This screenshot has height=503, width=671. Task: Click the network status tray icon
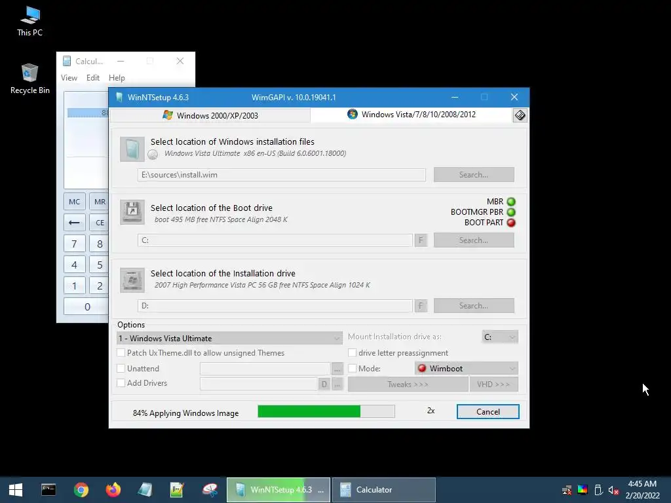coord(567,490)
